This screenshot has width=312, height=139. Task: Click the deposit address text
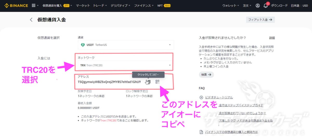109,82
